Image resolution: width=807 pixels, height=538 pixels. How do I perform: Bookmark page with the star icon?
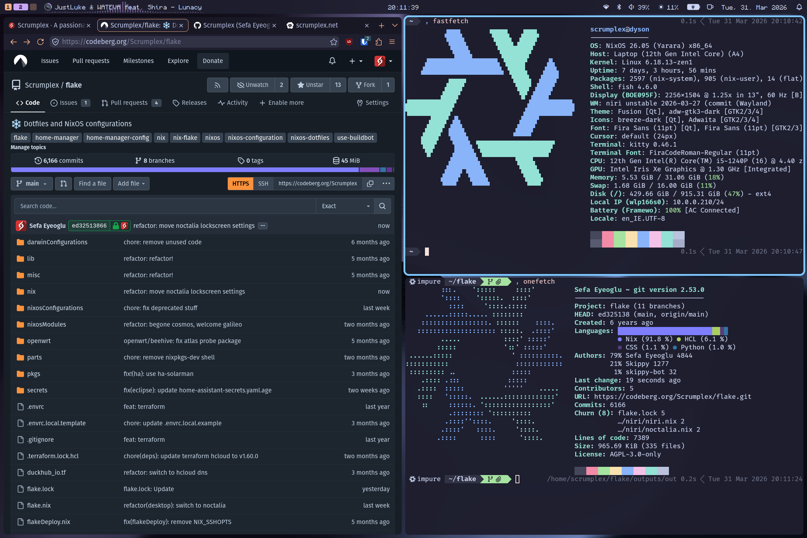[333, 42]
